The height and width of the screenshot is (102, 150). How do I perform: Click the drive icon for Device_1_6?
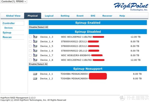click(x=35, y=50)
